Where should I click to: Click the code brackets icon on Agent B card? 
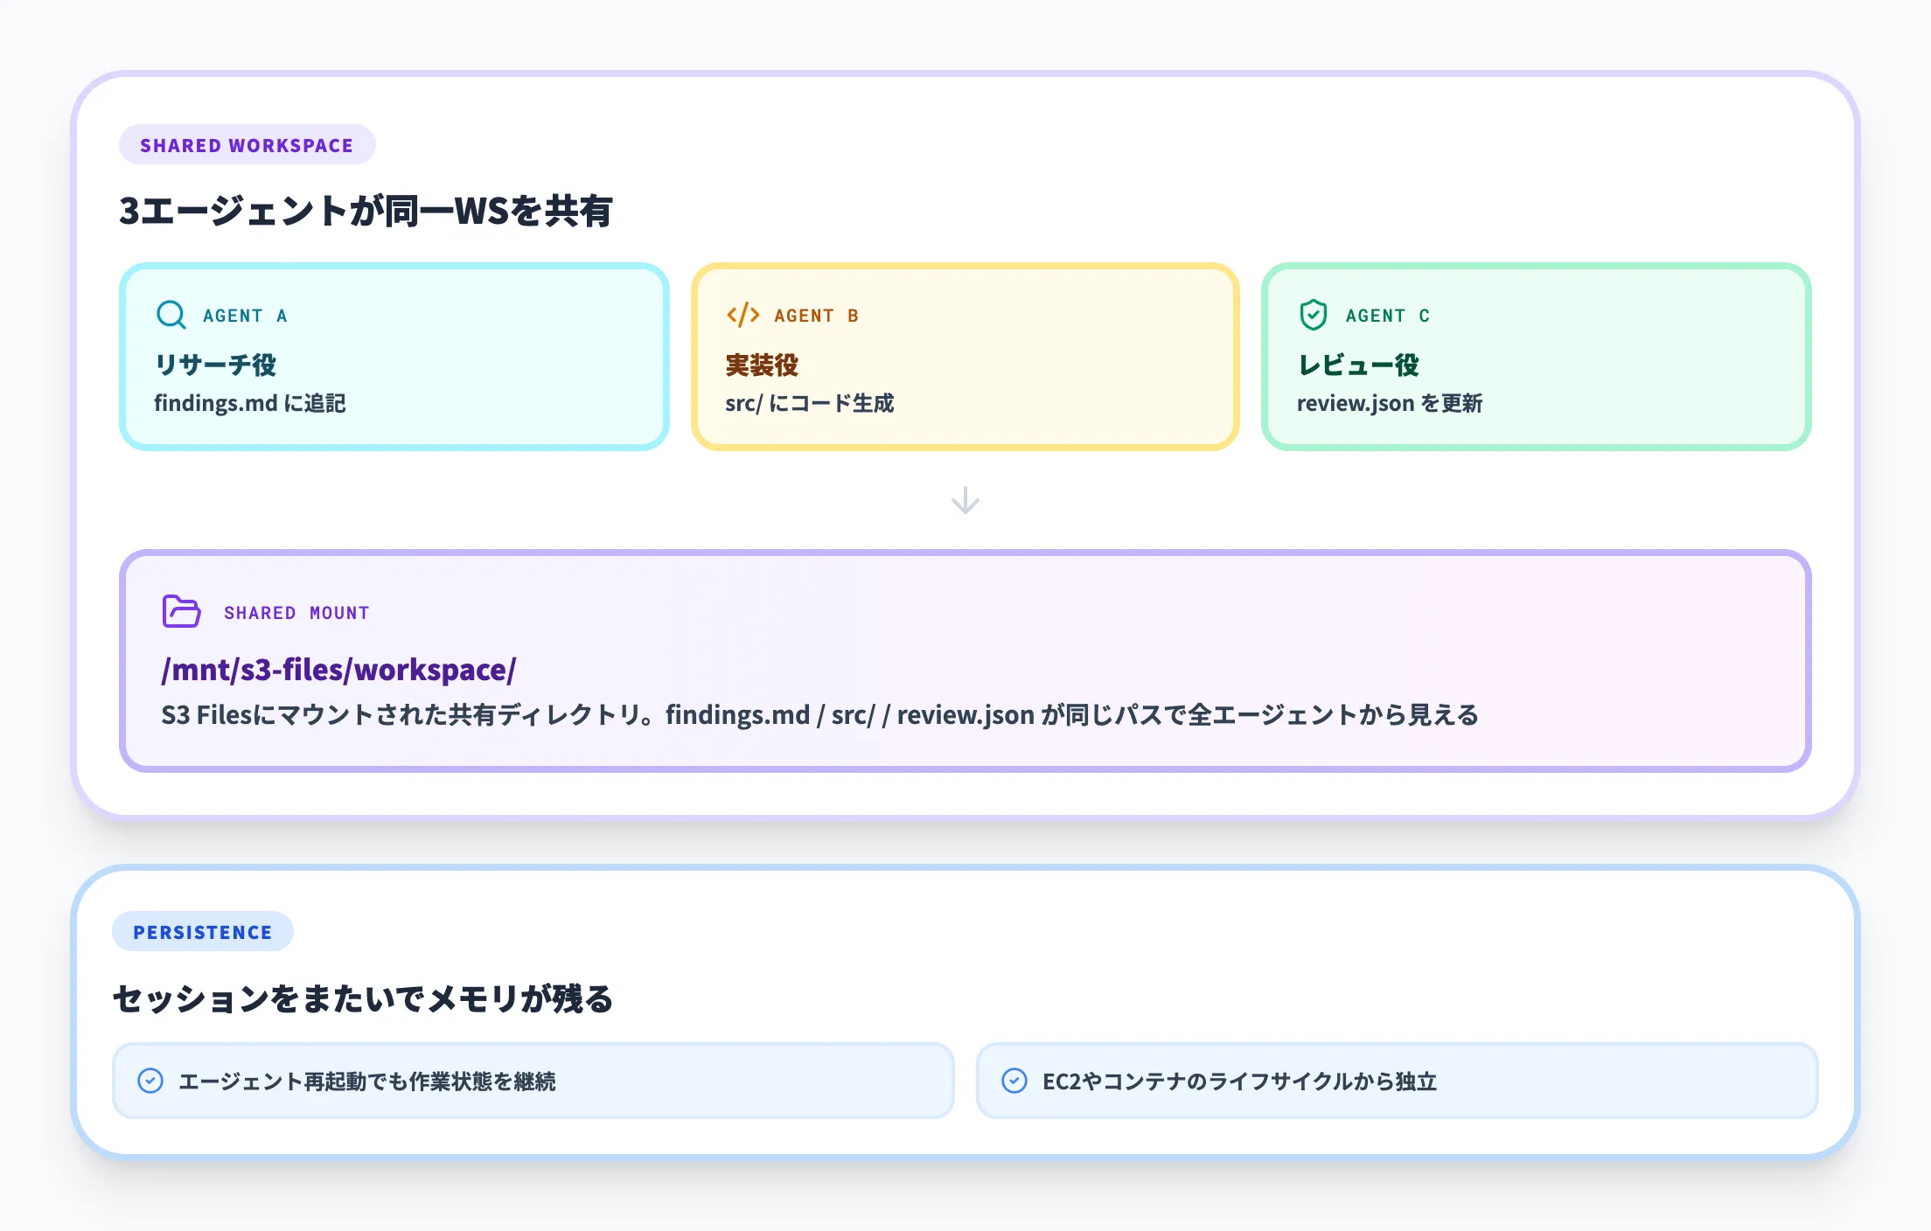(742, 316)
